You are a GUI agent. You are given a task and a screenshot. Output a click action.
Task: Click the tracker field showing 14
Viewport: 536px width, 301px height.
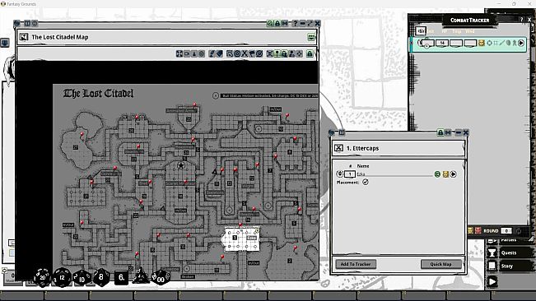[x=442, y=43]
